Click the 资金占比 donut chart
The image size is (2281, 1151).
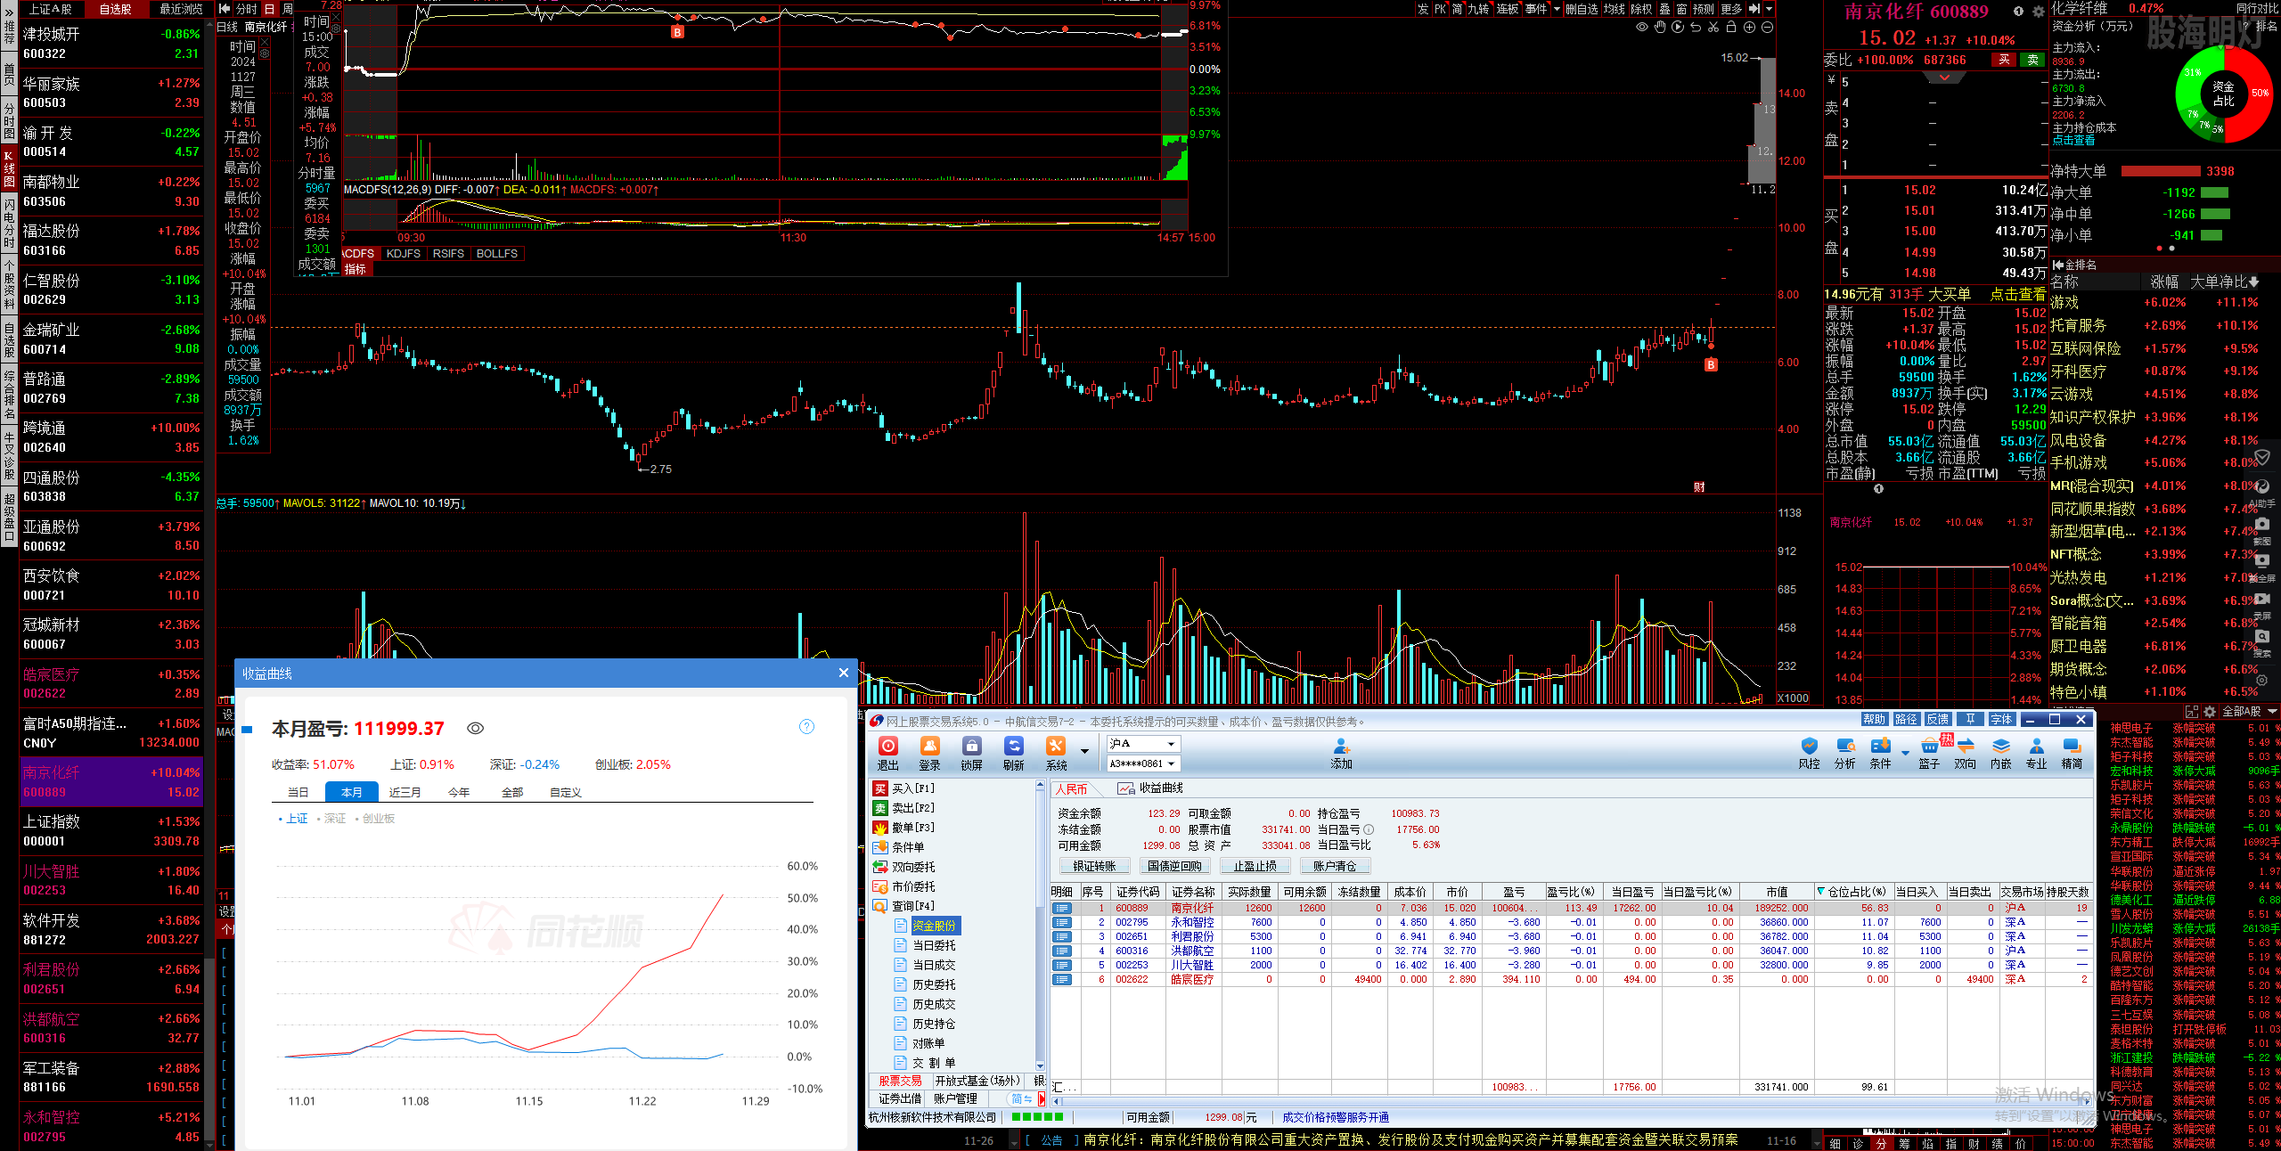tap(2224, 93)
